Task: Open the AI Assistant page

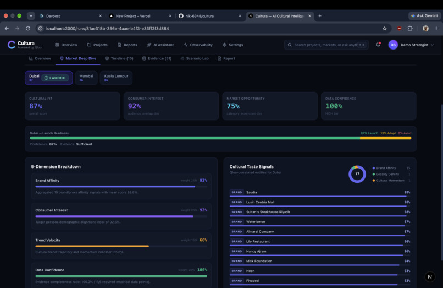Action: pos(160,45)
